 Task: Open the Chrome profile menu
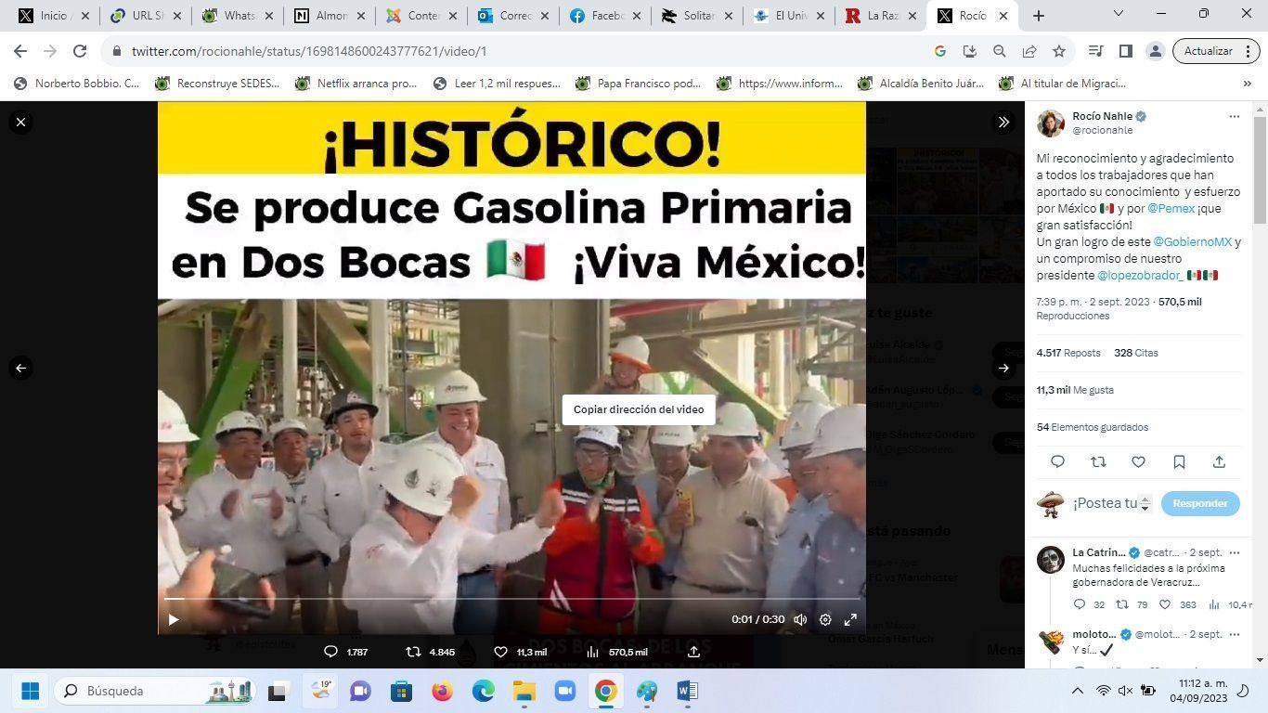click(1156, 51)
